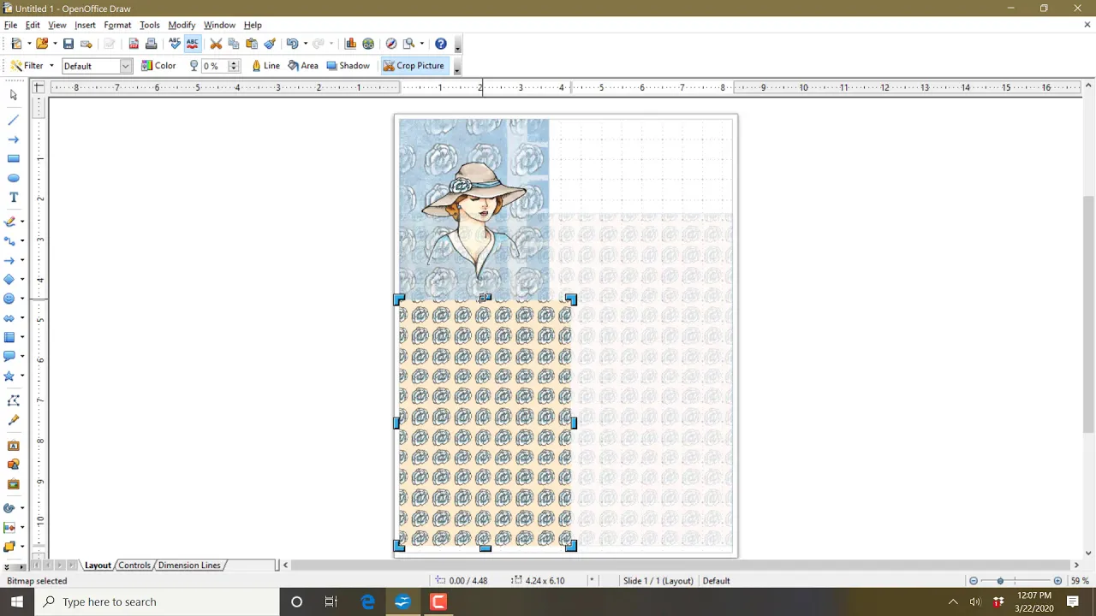This screenshot has width=1096, height=616.
Task: Click the Open file folder icon
Action: click(x=42, y=44)
